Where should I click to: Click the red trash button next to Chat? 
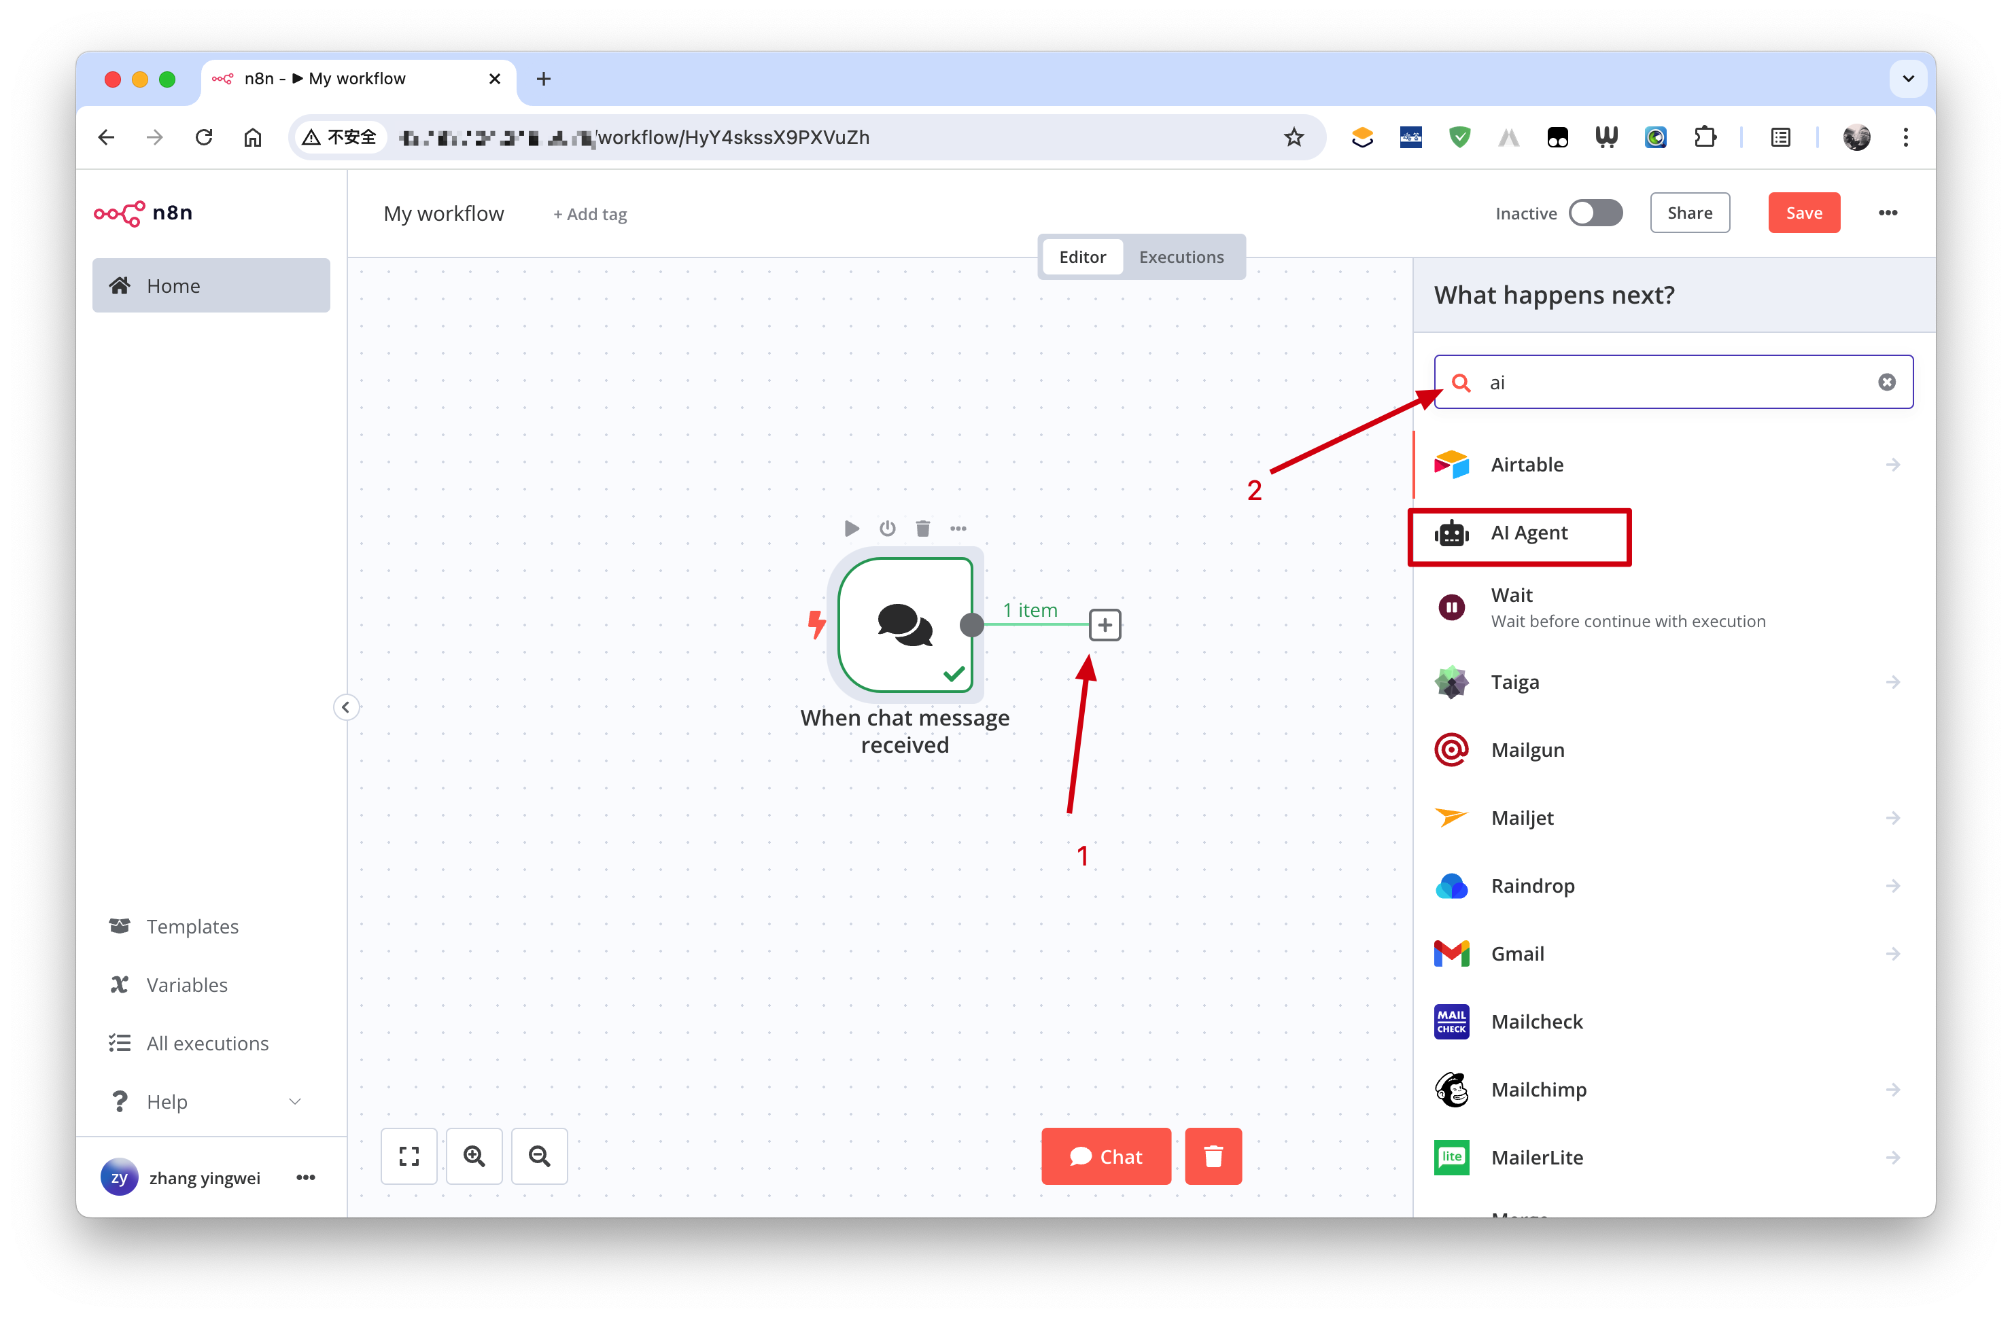tap(1213, 1156)
